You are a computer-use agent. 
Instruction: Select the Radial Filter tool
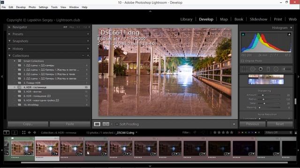276,69
